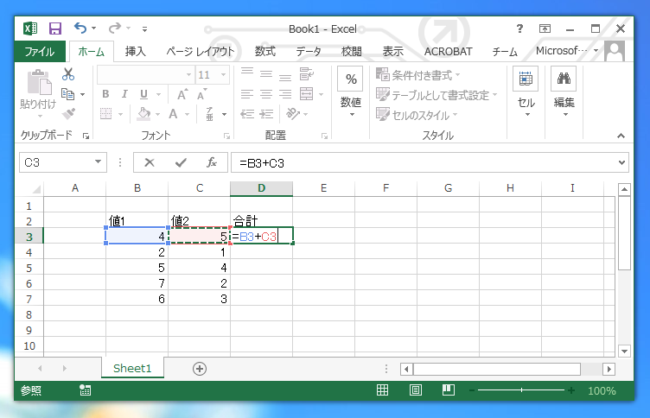Switch to the ページ レイアウト tab
The image size is (650, 418).
tap(201, 51)
